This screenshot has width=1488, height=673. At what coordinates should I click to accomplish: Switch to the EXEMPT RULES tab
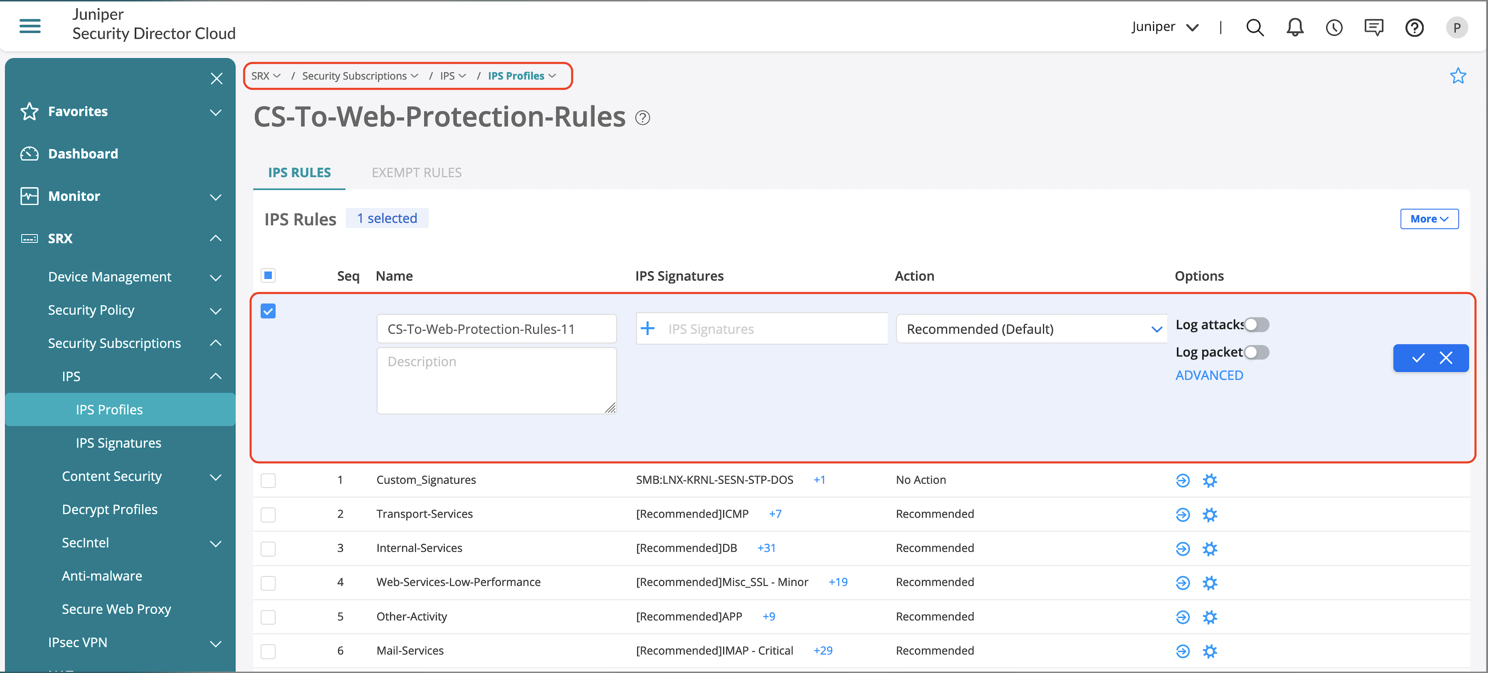tap(416, 173)
